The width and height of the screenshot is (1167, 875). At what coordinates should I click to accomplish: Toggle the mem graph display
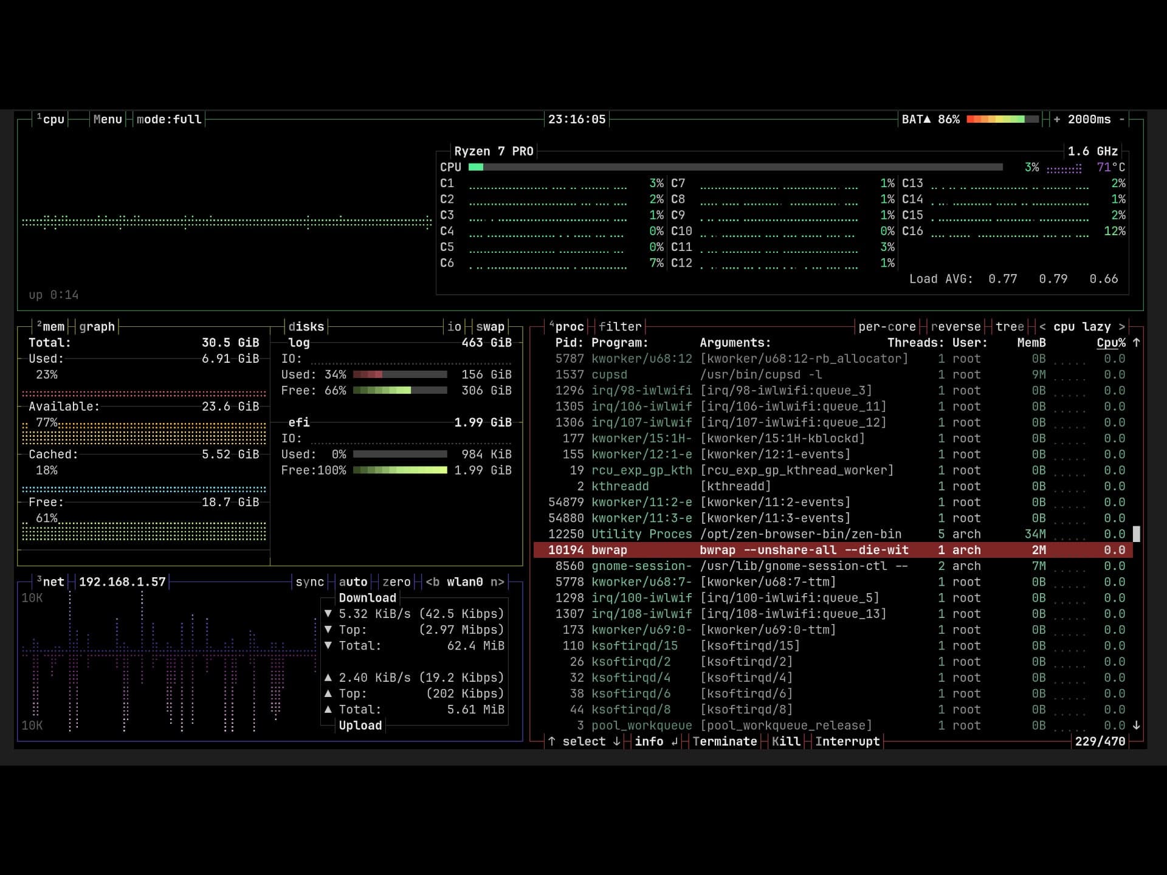pyautogui.click(x=97, y=326)
